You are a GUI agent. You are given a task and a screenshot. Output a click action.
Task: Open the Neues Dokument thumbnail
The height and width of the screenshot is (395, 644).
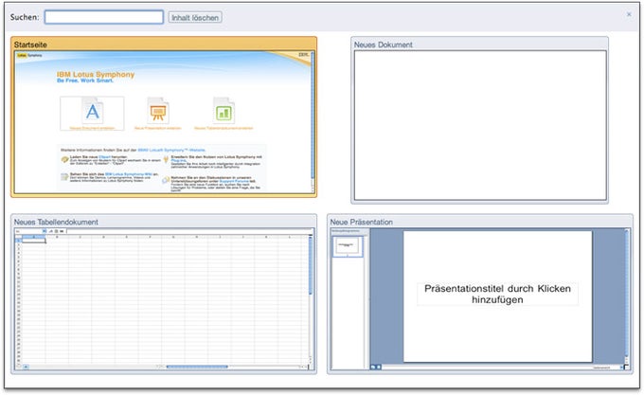coord(480,120)
